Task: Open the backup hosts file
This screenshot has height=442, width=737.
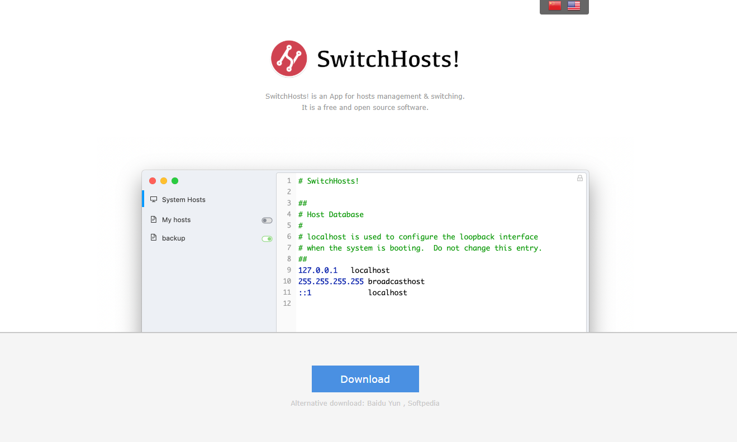Action: click(x=173, y=238)
